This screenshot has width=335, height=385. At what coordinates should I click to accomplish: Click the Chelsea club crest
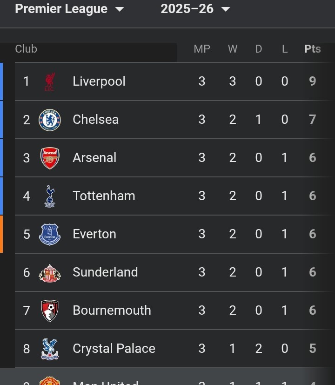tap(50, 120)
